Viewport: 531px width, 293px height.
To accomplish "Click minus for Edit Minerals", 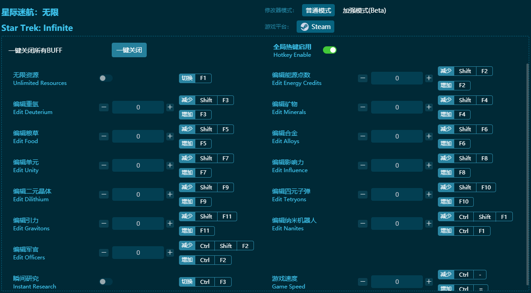I will point(362,107).
